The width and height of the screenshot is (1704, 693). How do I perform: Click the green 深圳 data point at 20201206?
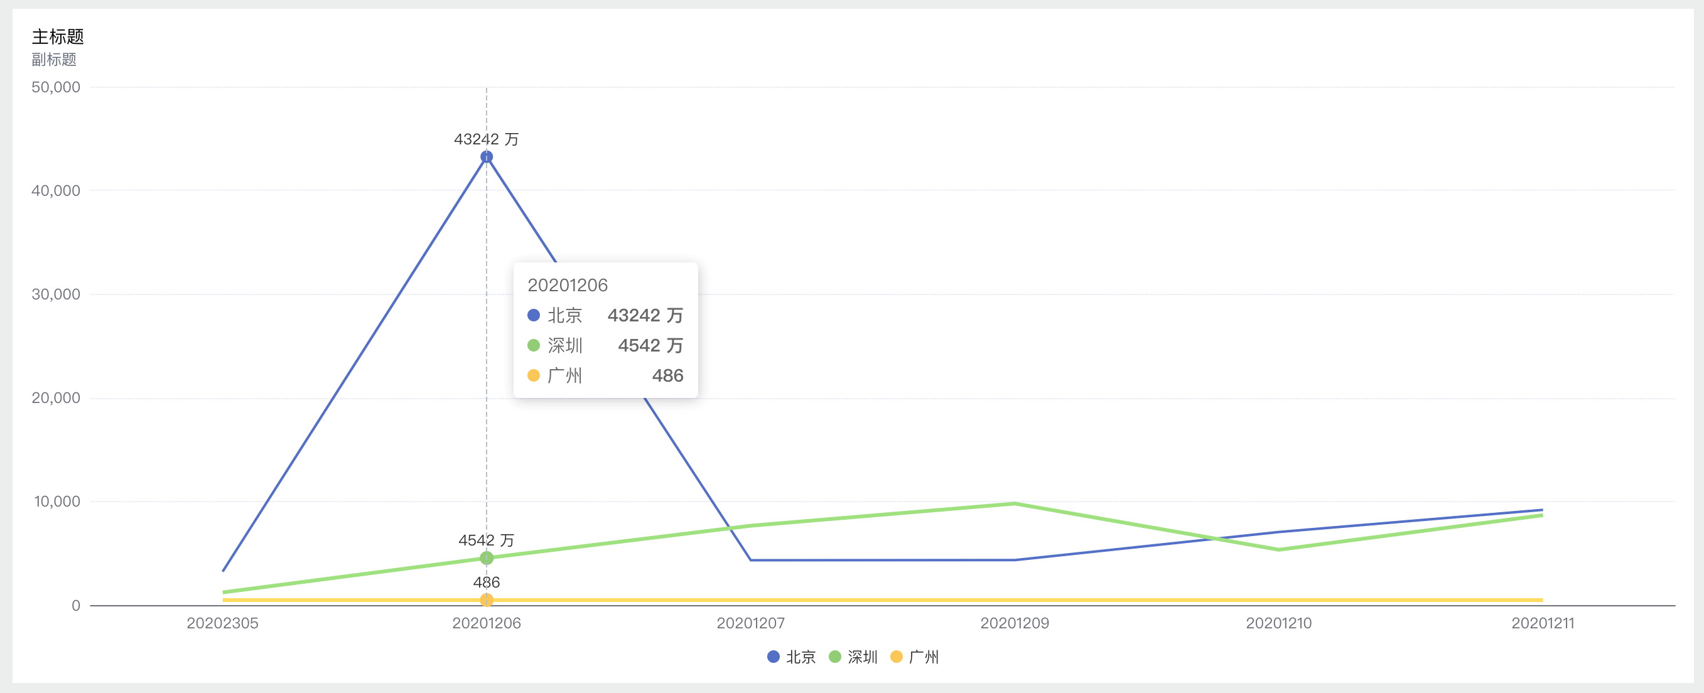click(486, 558)
